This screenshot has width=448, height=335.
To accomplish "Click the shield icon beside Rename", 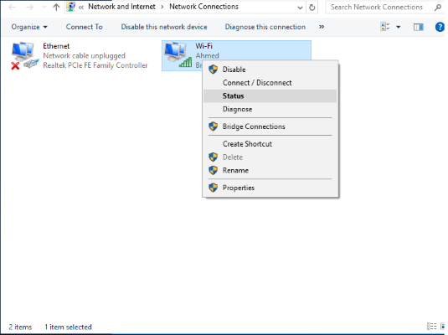I will (214, 170).
